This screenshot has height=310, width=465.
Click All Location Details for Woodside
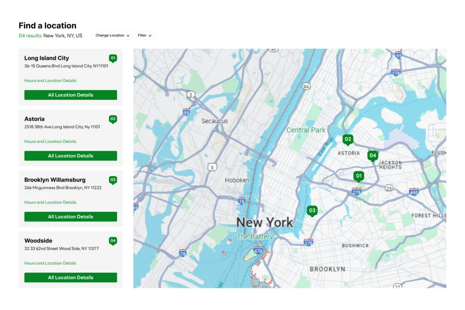[70, 277]
